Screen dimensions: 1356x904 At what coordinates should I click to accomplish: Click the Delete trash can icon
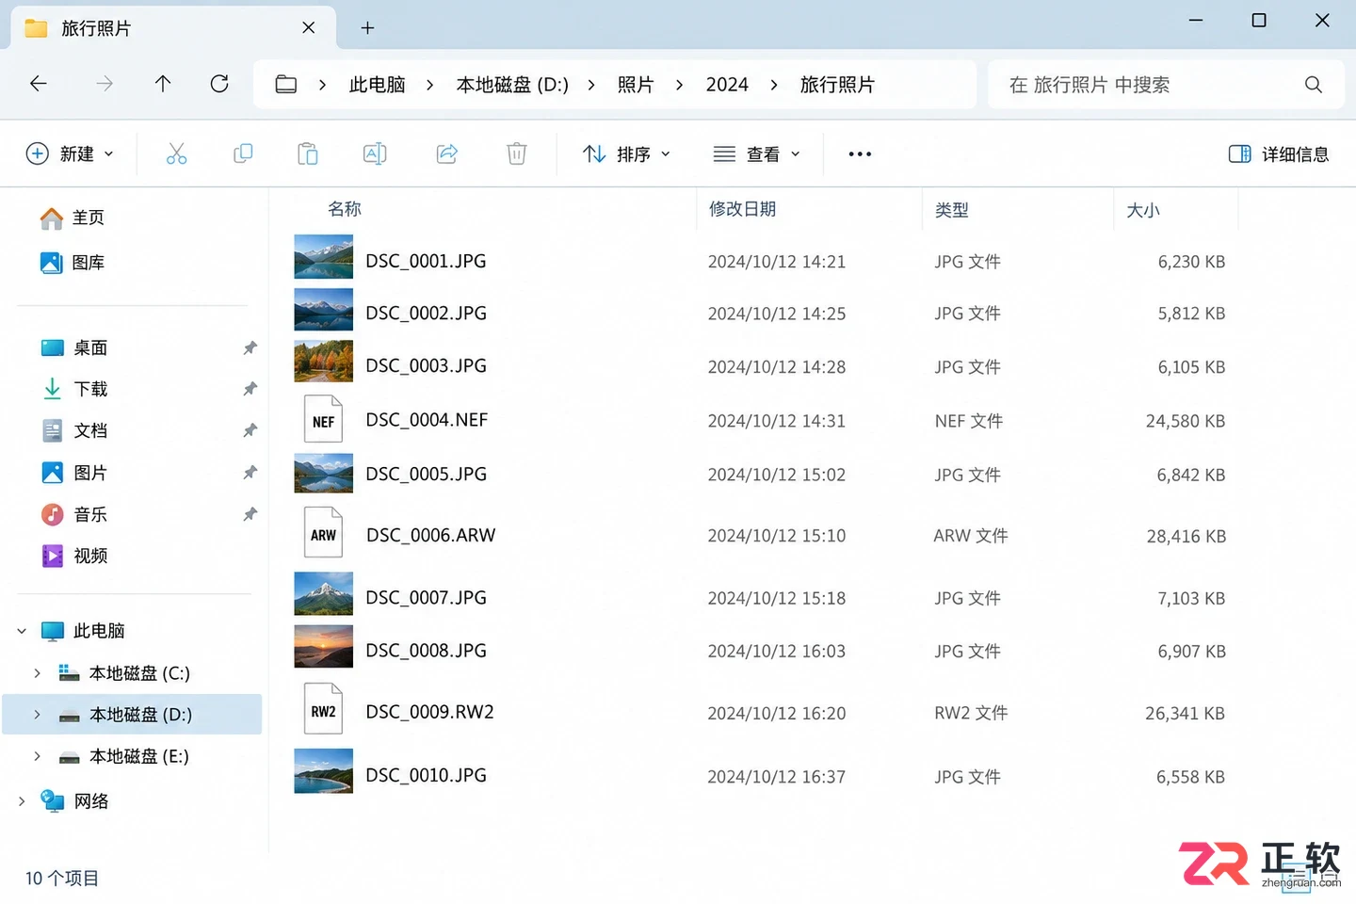click(x=517, y=153)
